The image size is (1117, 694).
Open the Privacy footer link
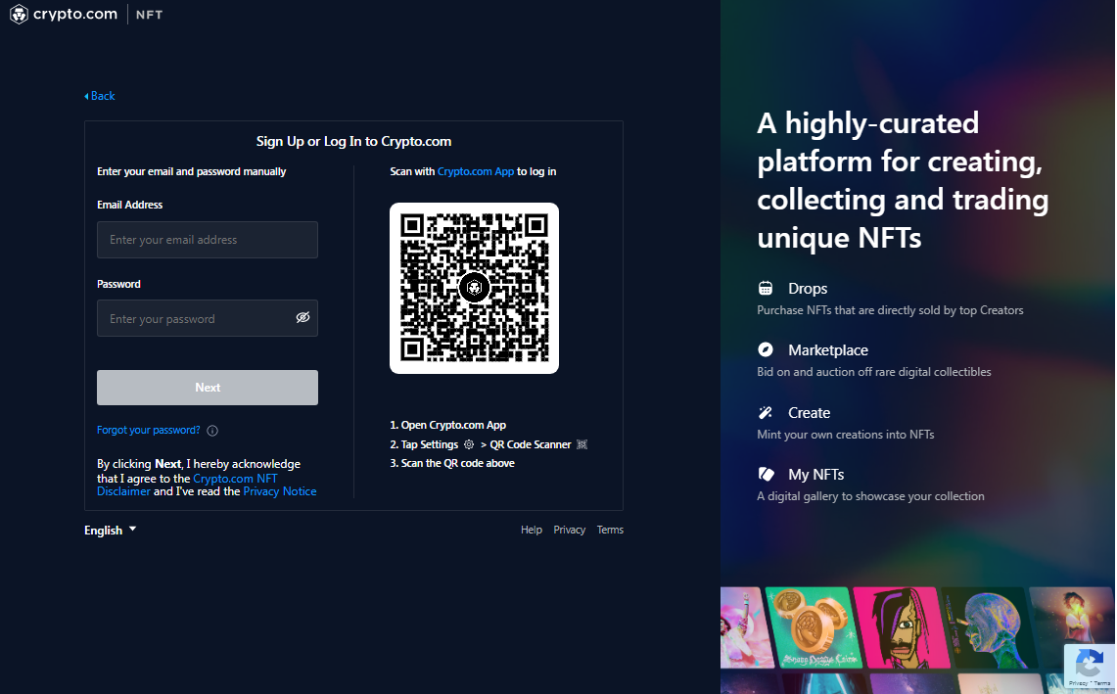569,530
